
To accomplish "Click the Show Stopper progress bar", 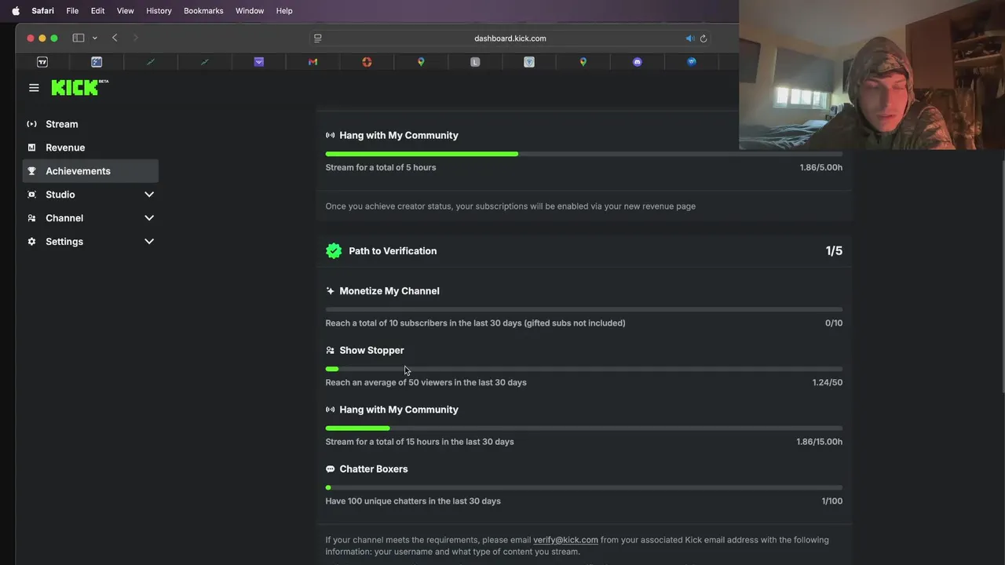I will coord(584,369).
